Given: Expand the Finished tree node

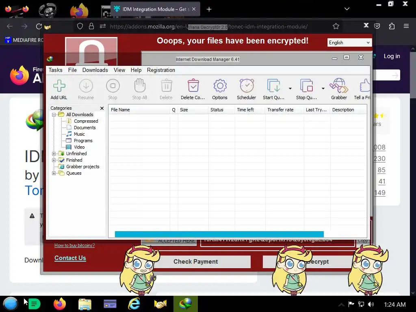Looking at the screenshot, I should click(54, 160).
